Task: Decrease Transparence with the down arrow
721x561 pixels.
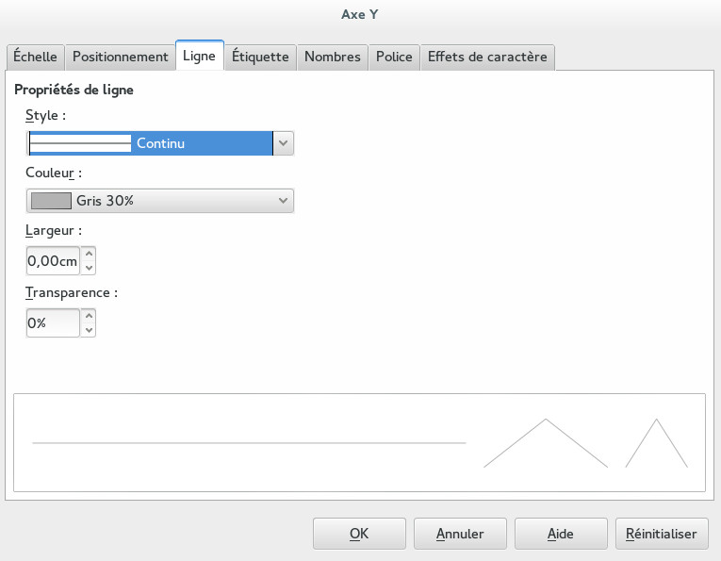Action: [89, 330]
